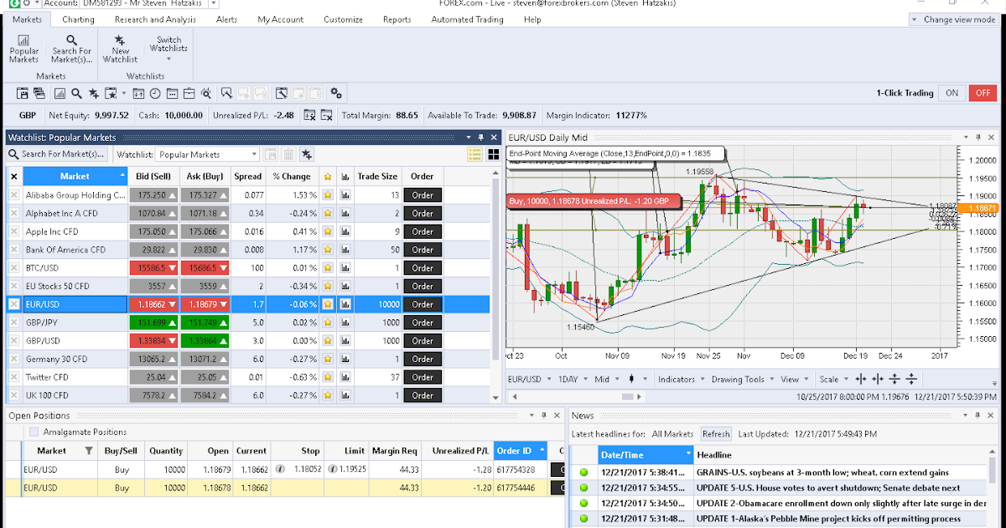The width and height of the screenshot is (1006, 528).
Task: Click Order button for UK 100 CFD
Action: tap(423, 396)
